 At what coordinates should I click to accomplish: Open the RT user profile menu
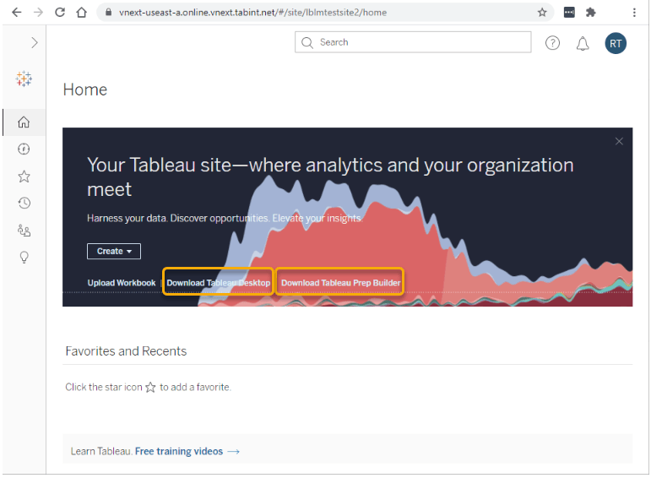coord(616,43)
